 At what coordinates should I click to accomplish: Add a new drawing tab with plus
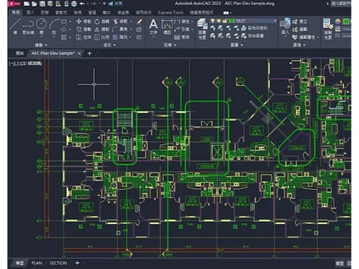90,53
